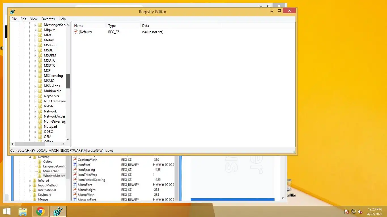The image size is (387, 217).
Task: Expand the International key in back window
Action: (30, 190)
